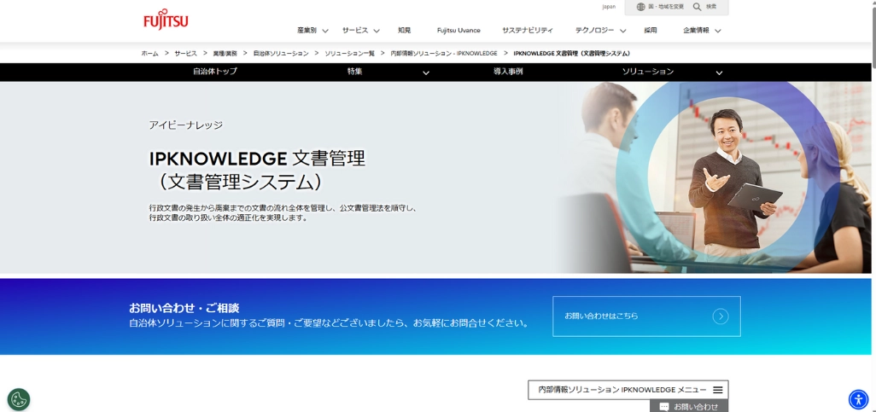
Task: Click the Fujitsu logo
Action: tap(166, 20)
